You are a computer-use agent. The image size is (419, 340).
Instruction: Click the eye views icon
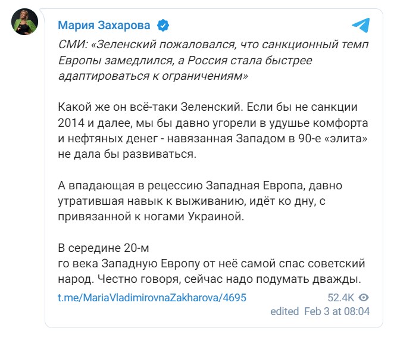365,297
